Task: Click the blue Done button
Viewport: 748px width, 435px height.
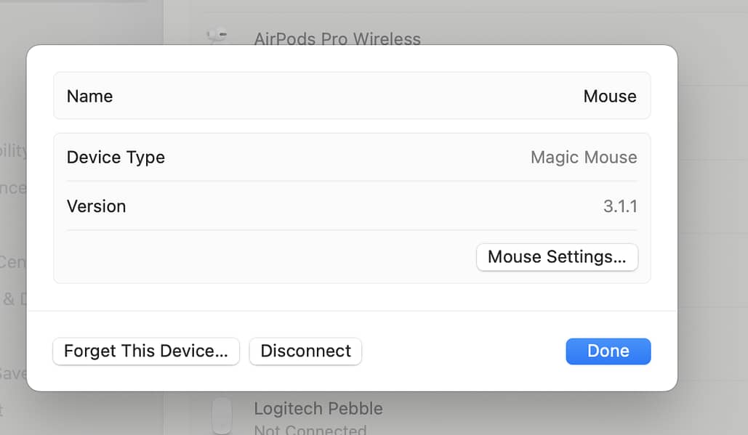Action: (608, 351)
